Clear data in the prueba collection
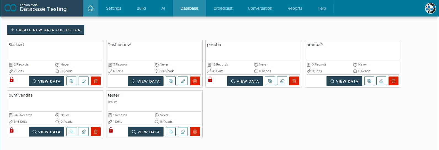The height and width of the screenshot is (150, 439). [282, 81]
